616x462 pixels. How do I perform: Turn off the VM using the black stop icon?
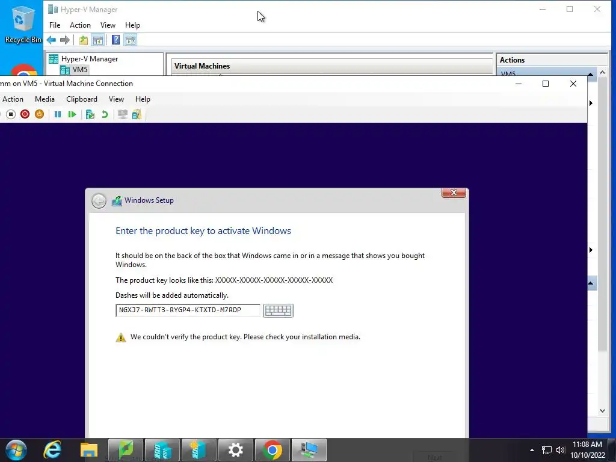tap(11, 114)
